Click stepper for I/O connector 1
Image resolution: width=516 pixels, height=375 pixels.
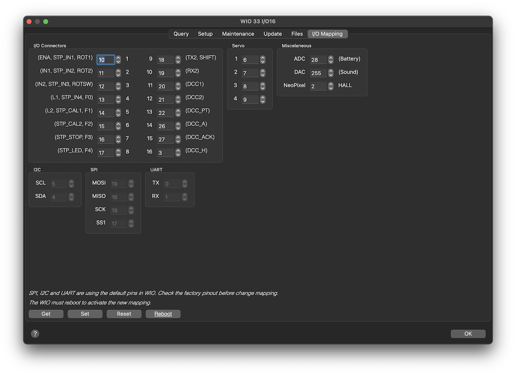tap(118, 60)
